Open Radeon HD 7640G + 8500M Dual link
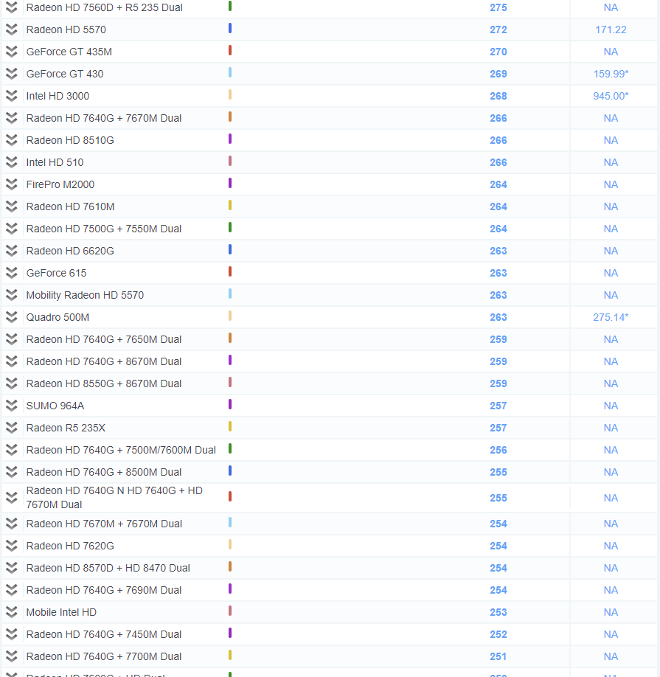Viewport: 660px width, 677px height. click(104, 472)
